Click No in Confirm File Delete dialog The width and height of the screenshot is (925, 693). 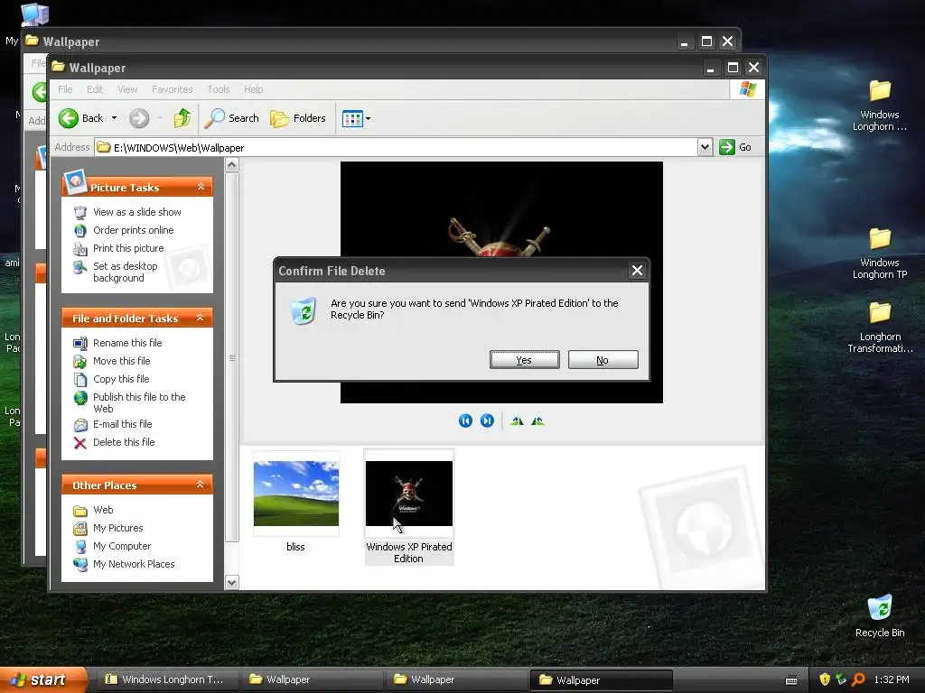click(603, 360)
